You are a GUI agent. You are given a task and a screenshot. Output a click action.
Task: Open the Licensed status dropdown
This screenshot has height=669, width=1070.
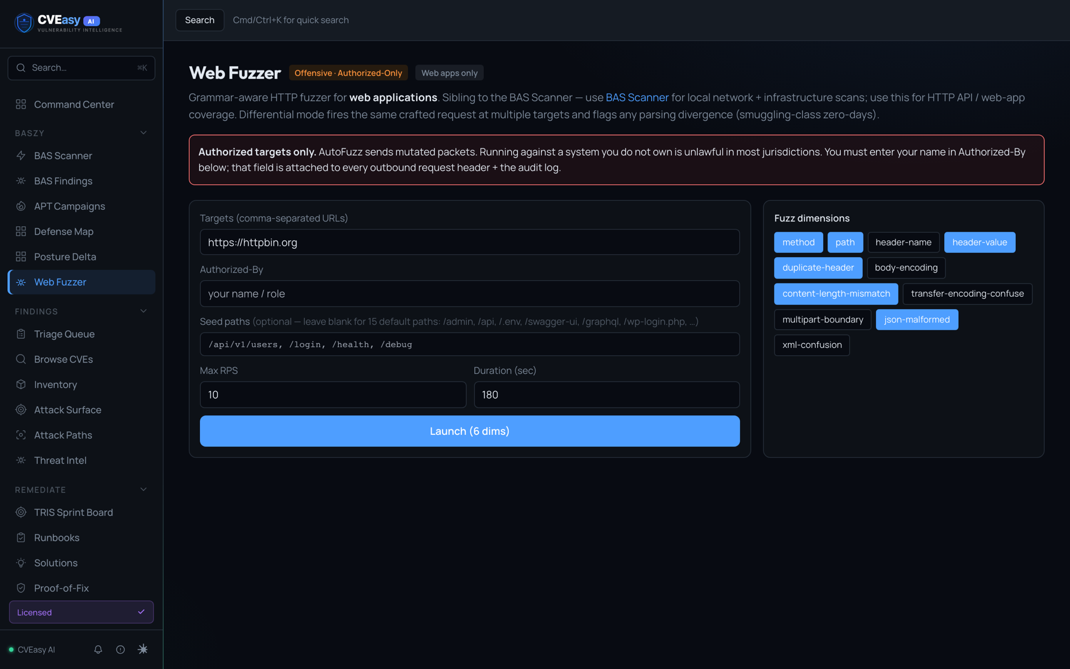pyautogui.click(x=81, y=612)
